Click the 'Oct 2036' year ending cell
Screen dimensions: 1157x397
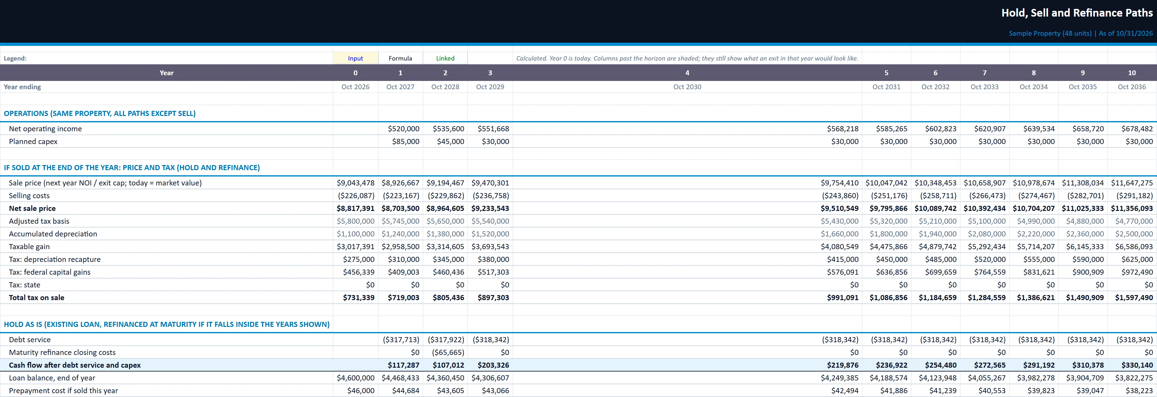click(1132, 87)
